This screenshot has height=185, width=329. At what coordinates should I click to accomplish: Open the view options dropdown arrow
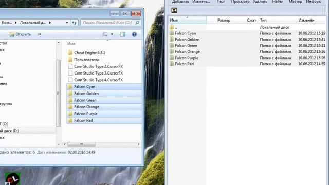tap(112, 34)
